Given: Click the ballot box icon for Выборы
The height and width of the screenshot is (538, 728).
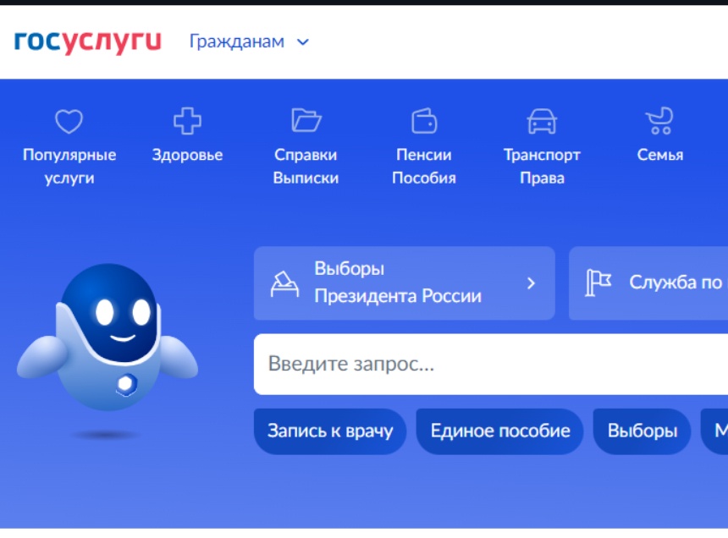Looking at the screenshot, I should point(284,283).
